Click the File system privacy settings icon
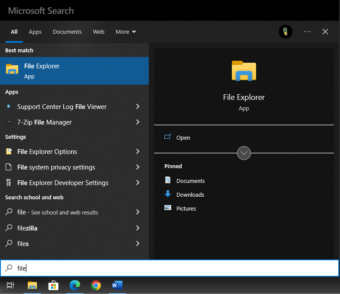This screenshot has height=294, width=340. pos(9,167)
